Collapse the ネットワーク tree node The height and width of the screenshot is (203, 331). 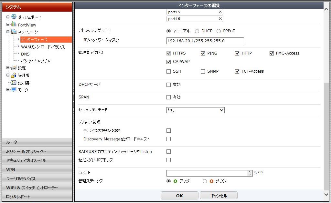[x=8, y=32]
